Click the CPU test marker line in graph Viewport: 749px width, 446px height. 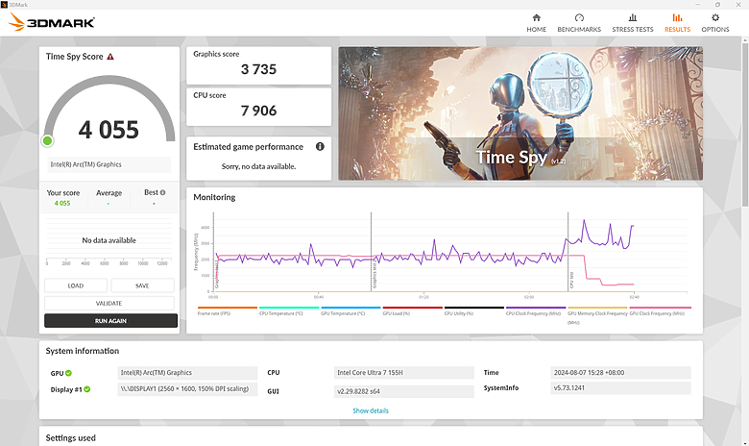tap(568, 252)
